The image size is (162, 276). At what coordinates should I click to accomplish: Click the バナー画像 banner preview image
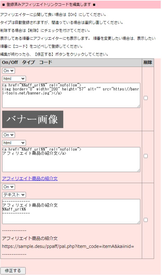tap(33, 119)
